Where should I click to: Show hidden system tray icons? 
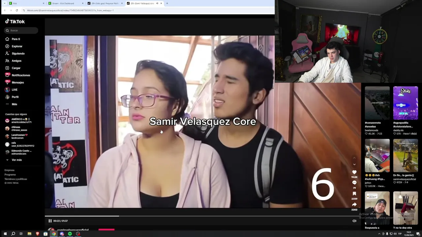[379, 234]
